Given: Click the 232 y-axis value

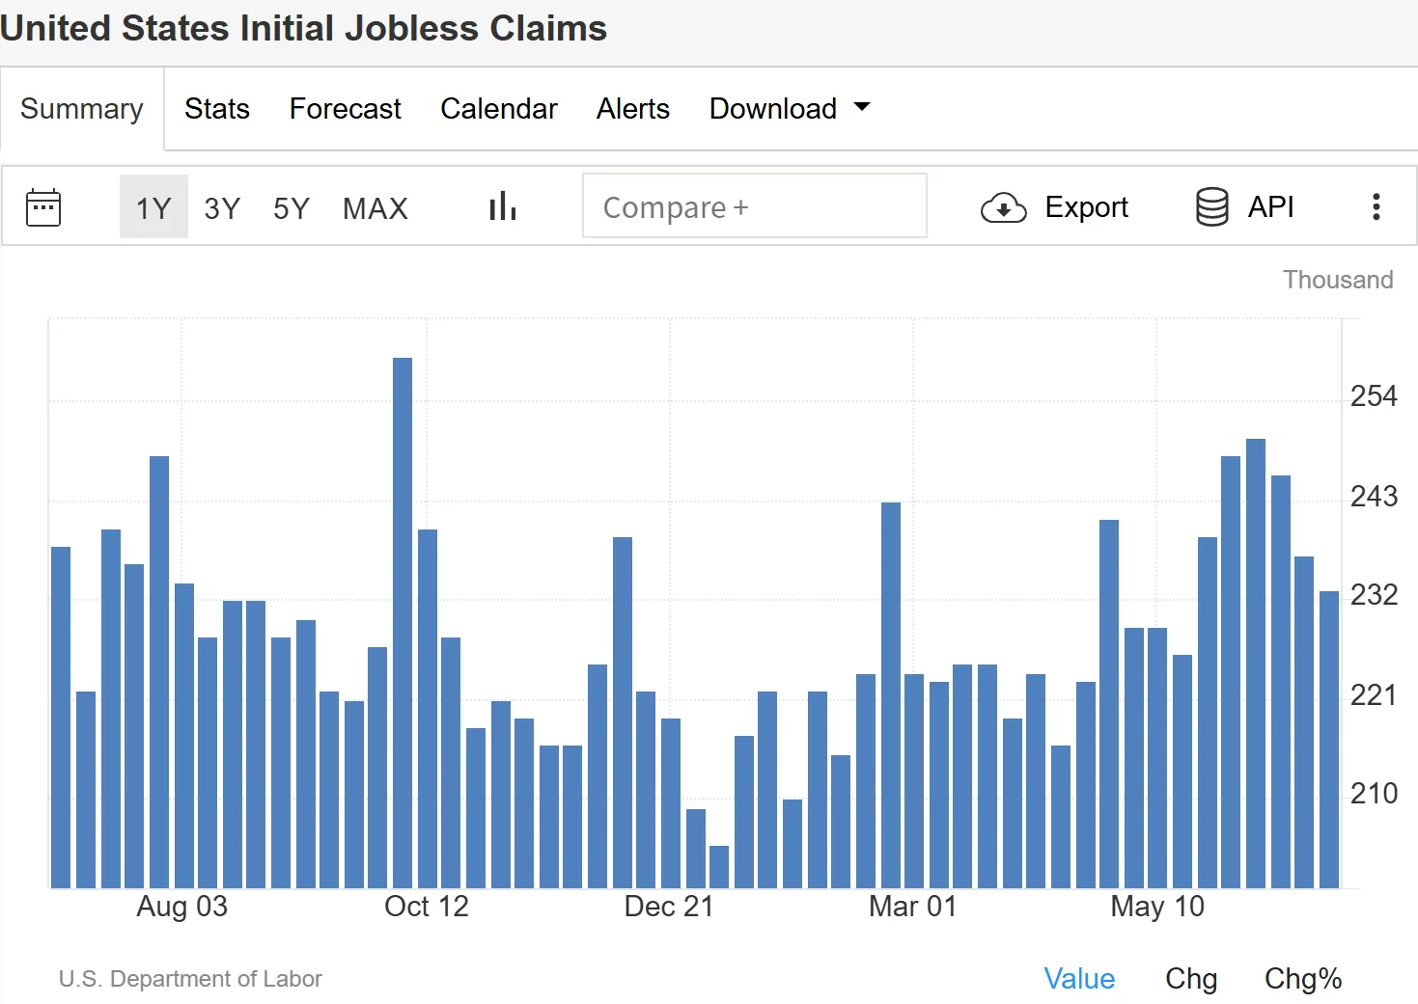Looking at the screenshot, I should (x=1374, y=595).
